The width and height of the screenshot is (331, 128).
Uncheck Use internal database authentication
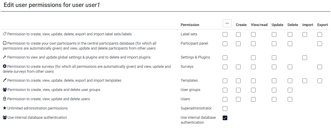(x=225, y=118)
